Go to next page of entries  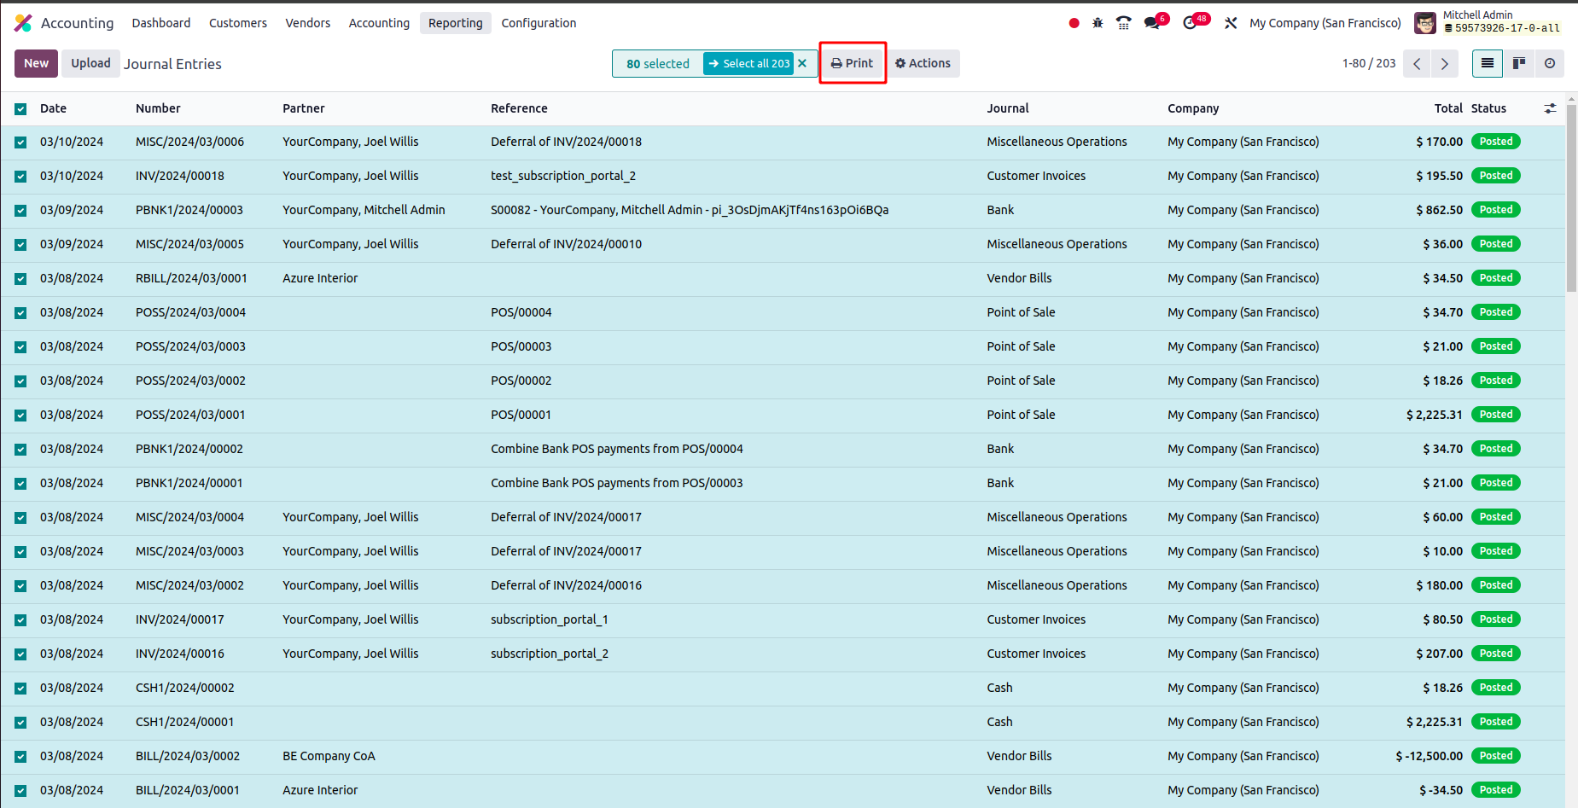1444,64
